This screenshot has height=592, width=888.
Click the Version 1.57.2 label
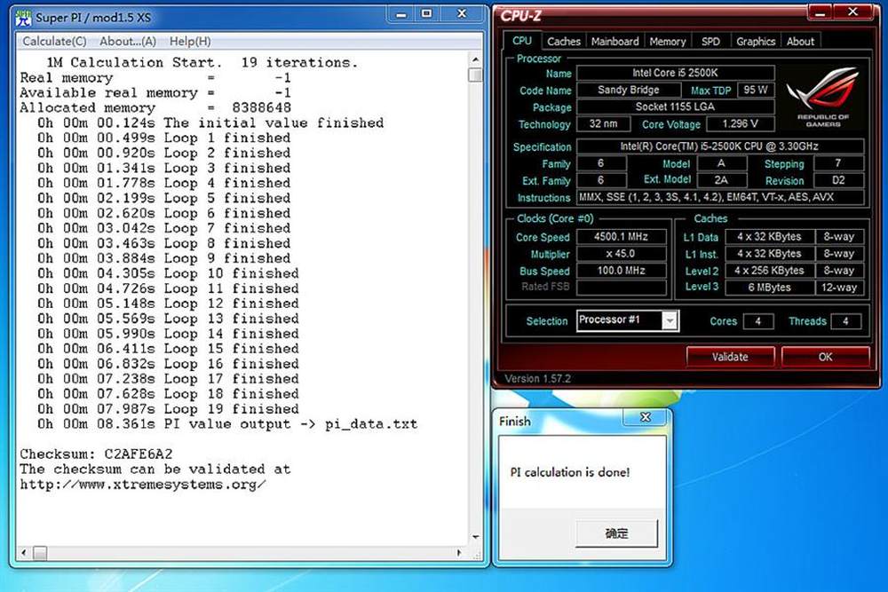537,379
